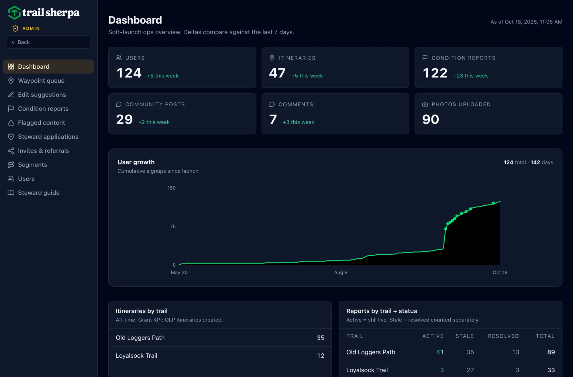Viewport: 573px width, 377px height.
Task: Click active count 41 for Old Loggers Path
Action: tap(440, 352)
